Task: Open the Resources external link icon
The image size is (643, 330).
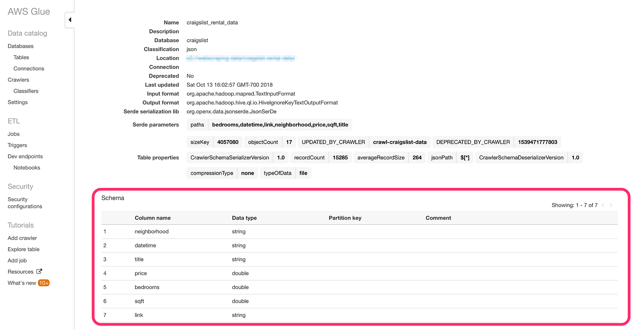Action: [x=39, y=271]
